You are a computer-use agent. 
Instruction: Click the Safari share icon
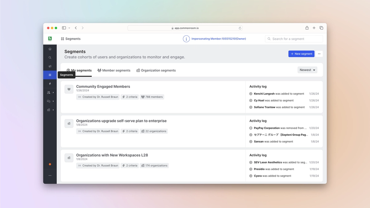[x=307, y=28]
